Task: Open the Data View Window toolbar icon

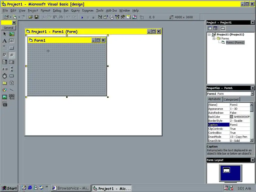Action: (129, 17)
